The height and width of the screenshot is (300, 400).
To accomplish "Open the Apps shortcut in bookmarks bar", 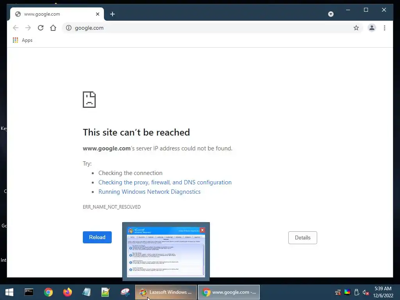I will point(23,40).
